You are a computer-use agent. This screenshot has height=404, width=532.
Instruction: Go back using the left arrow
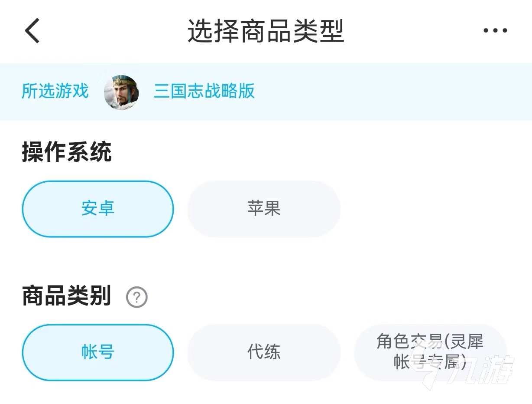[x=32, y=31]
